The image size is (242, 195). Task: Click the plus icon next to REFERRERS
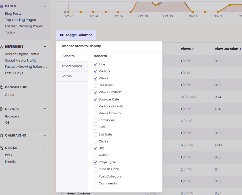click(x=45, y=47)
